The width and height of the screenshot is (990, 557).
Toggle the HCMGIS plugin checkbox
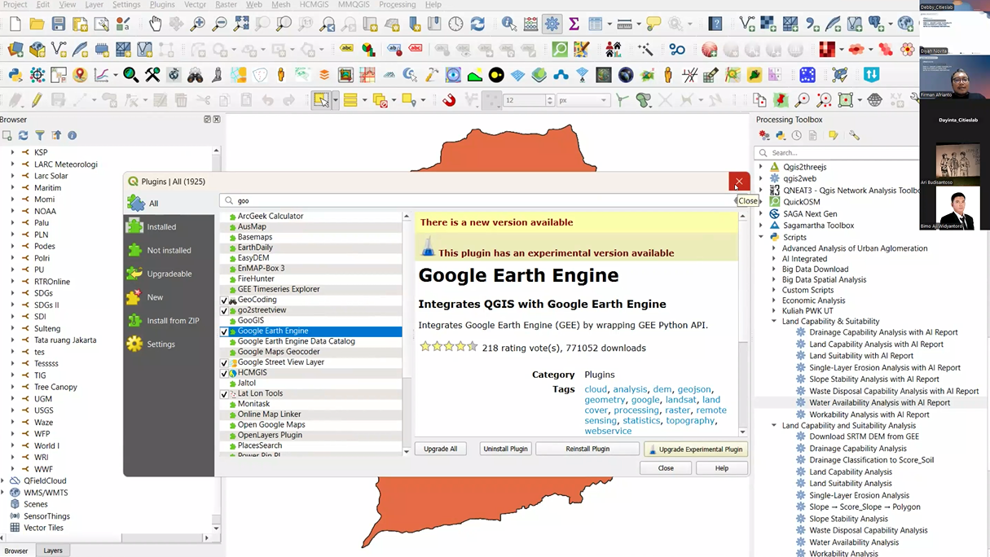224,373
